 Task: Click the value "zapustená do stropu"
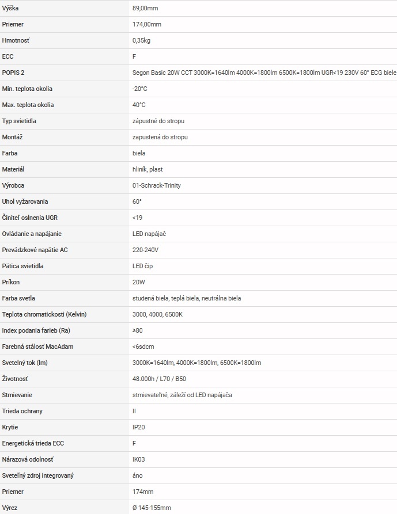coord(160,138)
